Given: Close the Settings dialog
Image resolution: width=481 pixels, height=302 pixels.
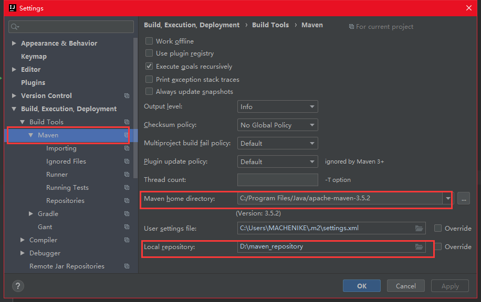Looking at the screenshot, I should pyautogui.click(x=469, y=8).
